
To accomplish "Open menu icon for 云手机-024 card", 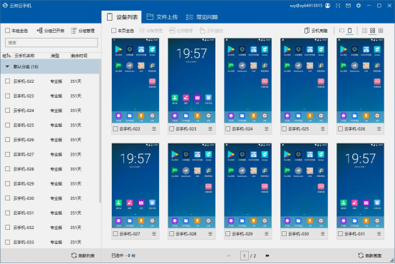I will [x=266, y=129].
